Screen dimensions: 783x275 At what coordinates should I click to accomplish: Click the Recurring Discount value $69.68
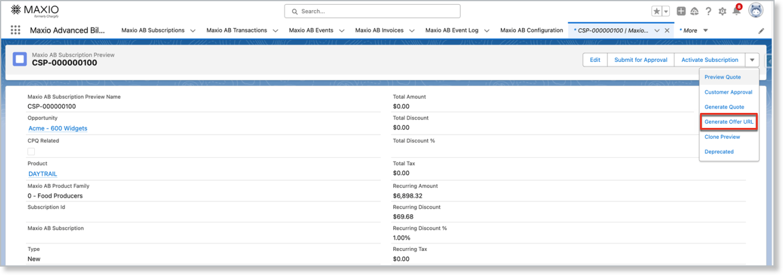point(403,217)
